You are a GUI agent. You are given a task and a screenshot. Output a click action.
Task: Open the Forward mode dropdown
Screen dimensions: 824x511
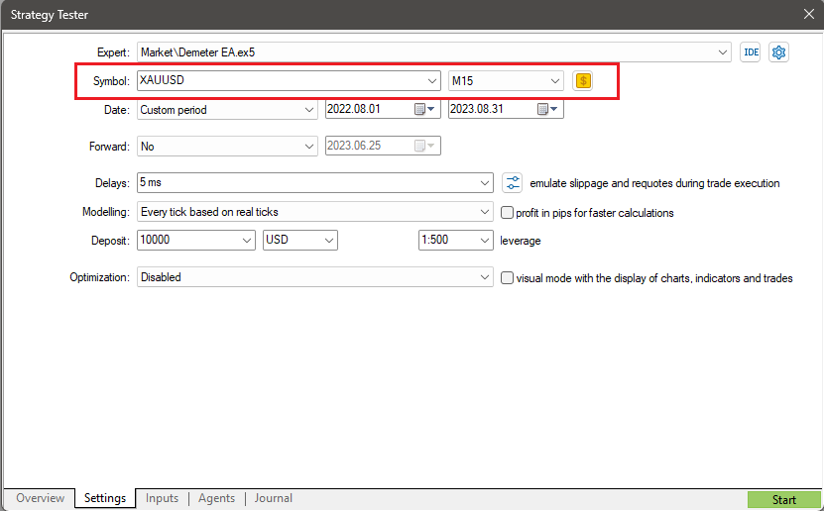tap(309, 147)
